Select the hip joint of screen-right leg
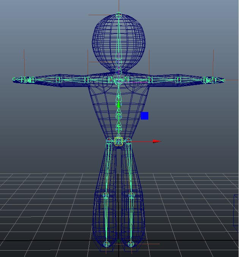Viewport: 239px width, 257px height. pyautogui.click(x=128, y=141)
